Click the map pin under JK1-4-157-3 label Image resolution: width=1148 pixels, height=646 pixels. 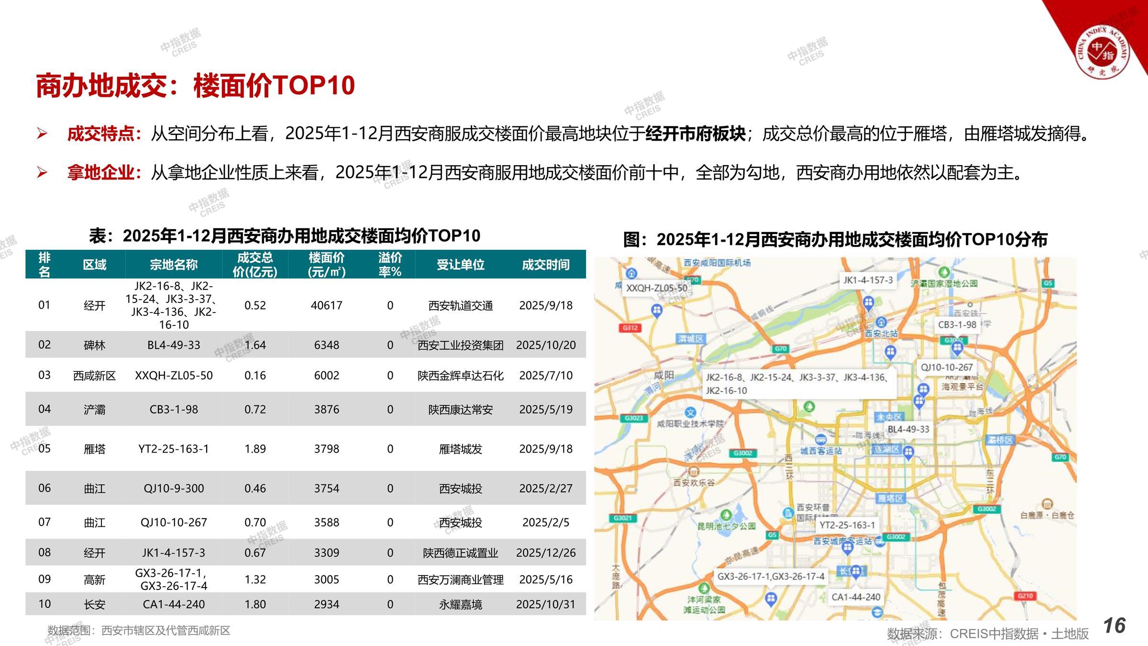point(868,302)
